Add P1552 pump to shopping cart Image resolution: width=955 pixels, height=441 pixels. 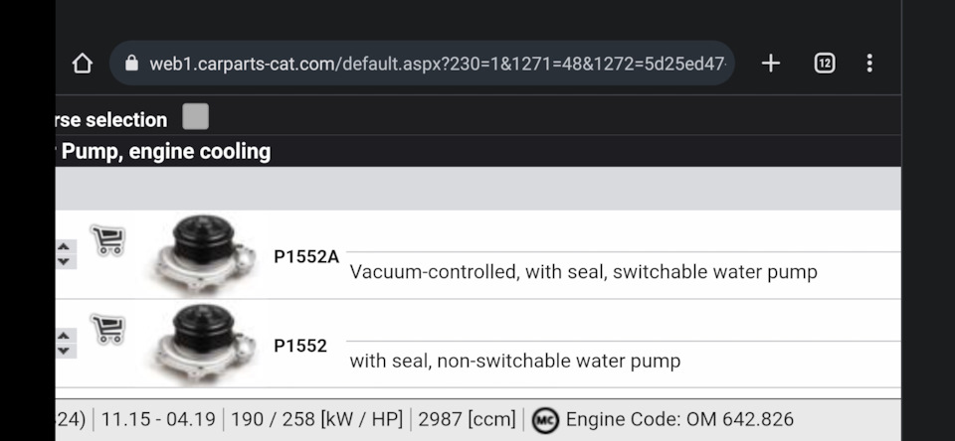pos(107,329)
